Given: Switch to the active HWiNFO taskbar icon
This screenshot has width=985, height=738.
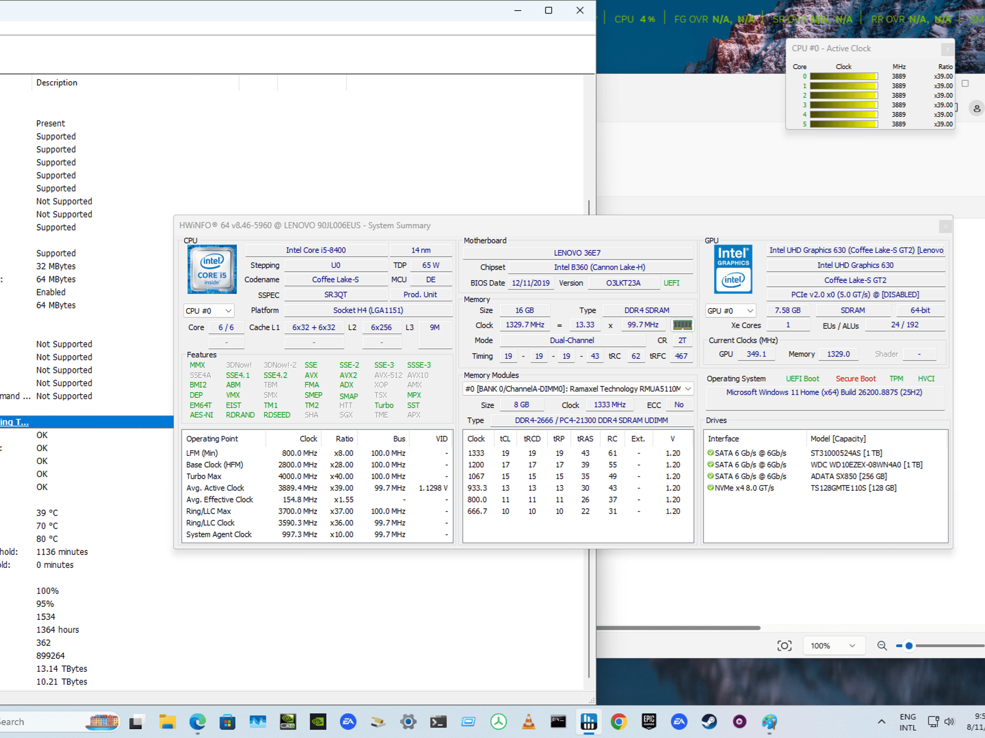Looking at the screenshot, I should (589, 722).
